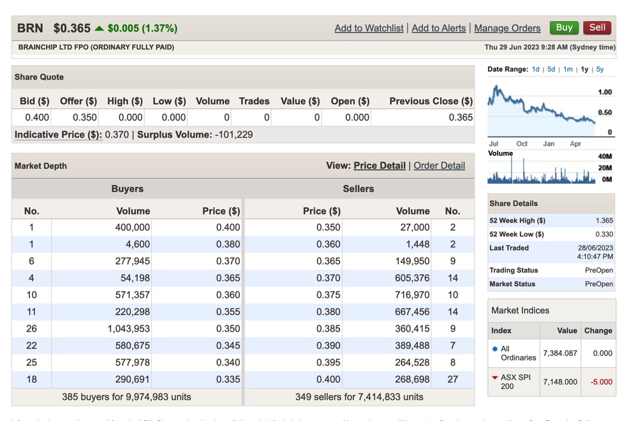The image size is (629, 421).
Task: Click buyer volume 220,298
Action: pos(133,311)
